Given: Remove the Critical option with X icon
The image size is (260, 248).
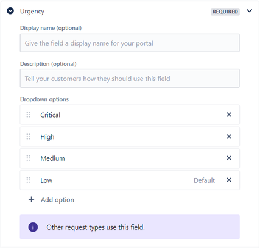Looking at the screenshot, I should pyautogui.click(x=229, y=115).
